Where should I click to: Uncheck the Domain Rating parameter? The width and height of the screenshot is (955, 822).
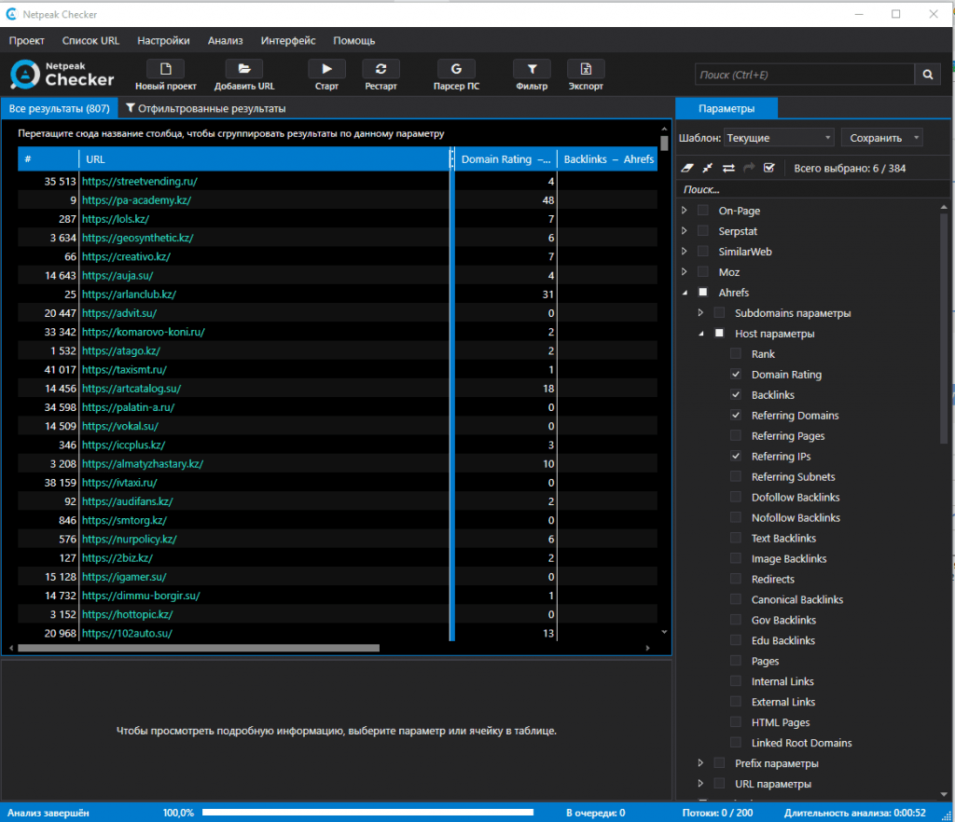tap(736, 375)
